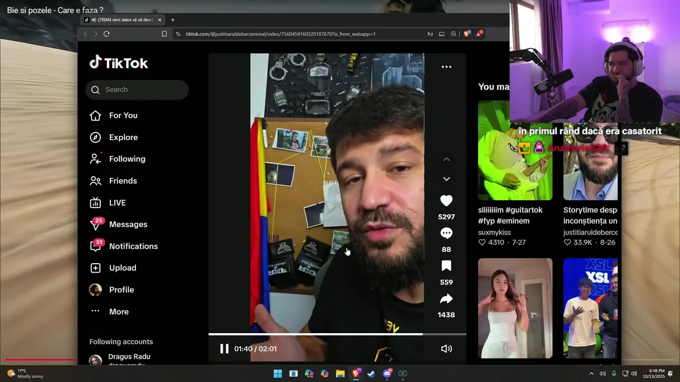Image resolution: width=680 pixels, height=382 pixels.
Task: Open the Xbox Game Bar taskbar icon
Action: (403, 374)
